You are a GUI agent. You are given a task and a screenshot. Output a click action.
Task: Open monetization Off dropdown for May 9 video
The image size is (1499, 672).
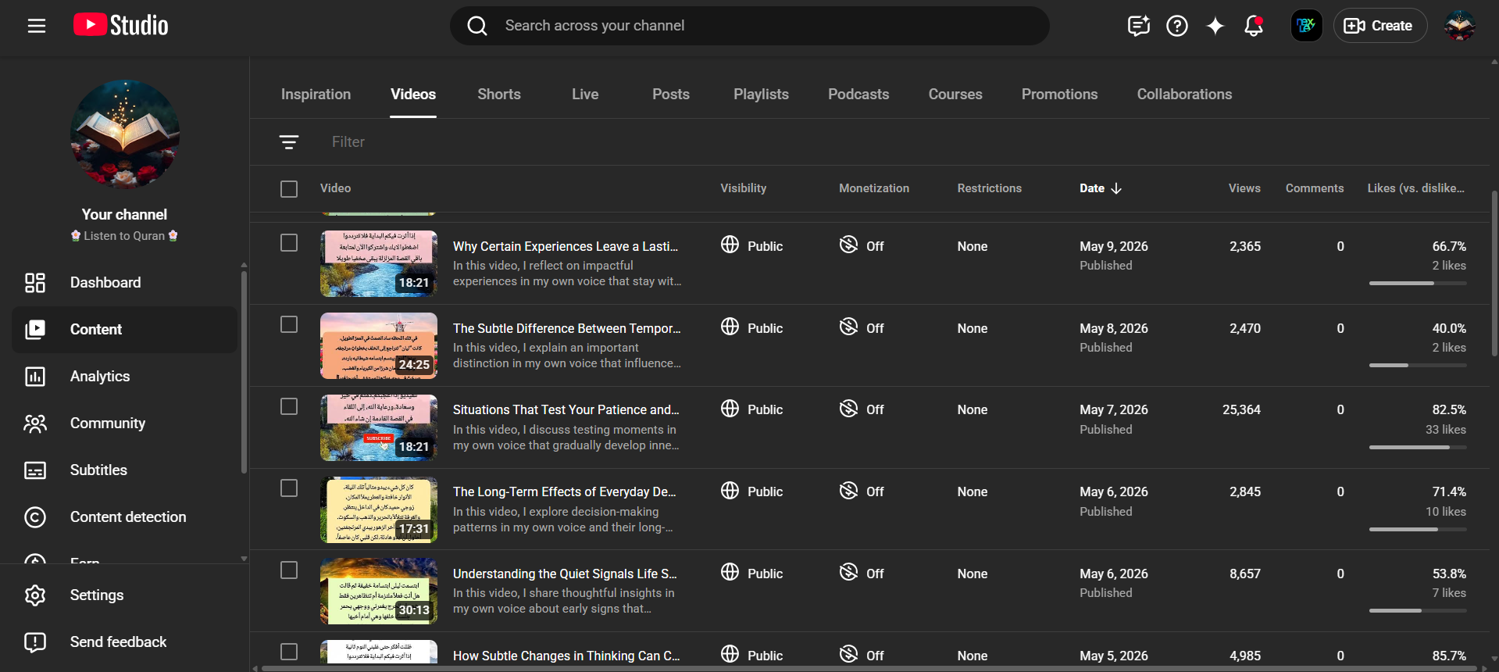(x=862, y=246)
